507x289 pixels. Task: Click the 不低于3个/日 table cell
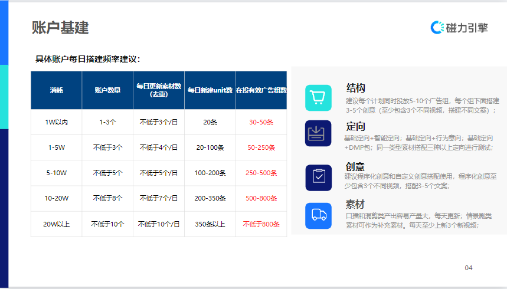(x=159, y=122)
